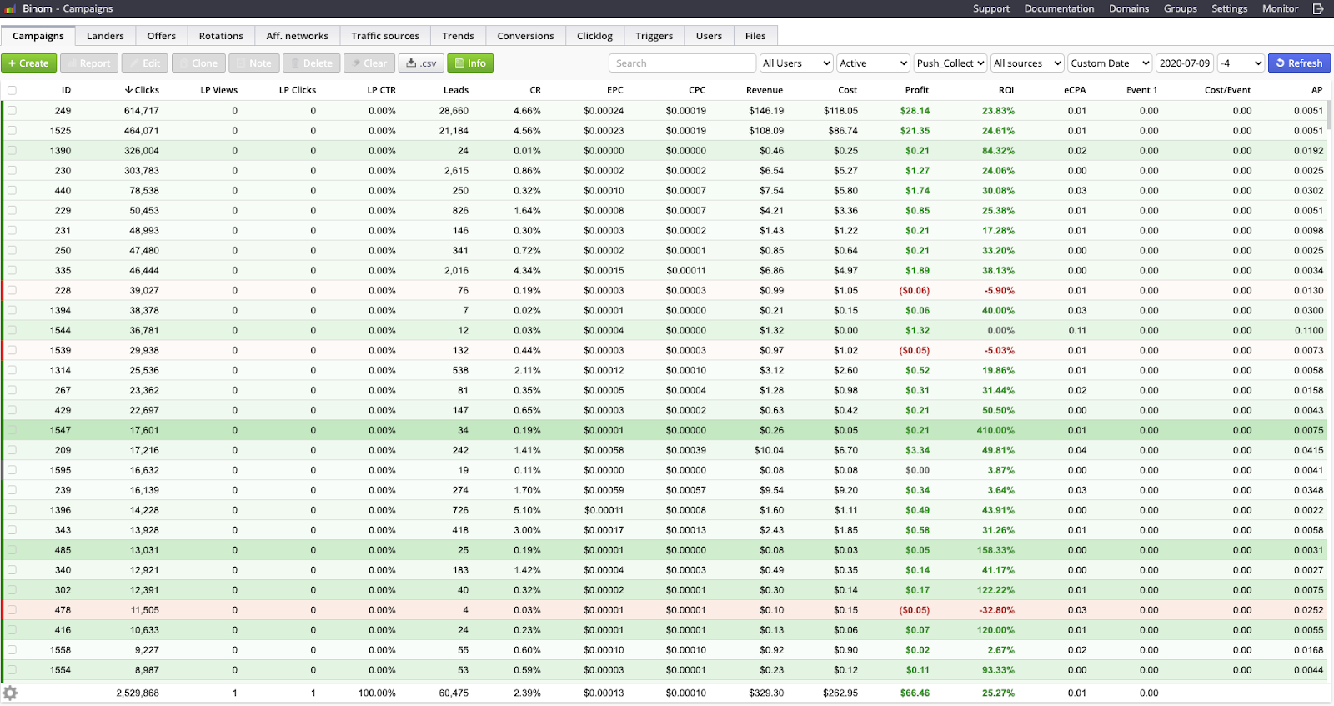
Task: Sort by the ROI column header
Action: (x=1006, y=90)
